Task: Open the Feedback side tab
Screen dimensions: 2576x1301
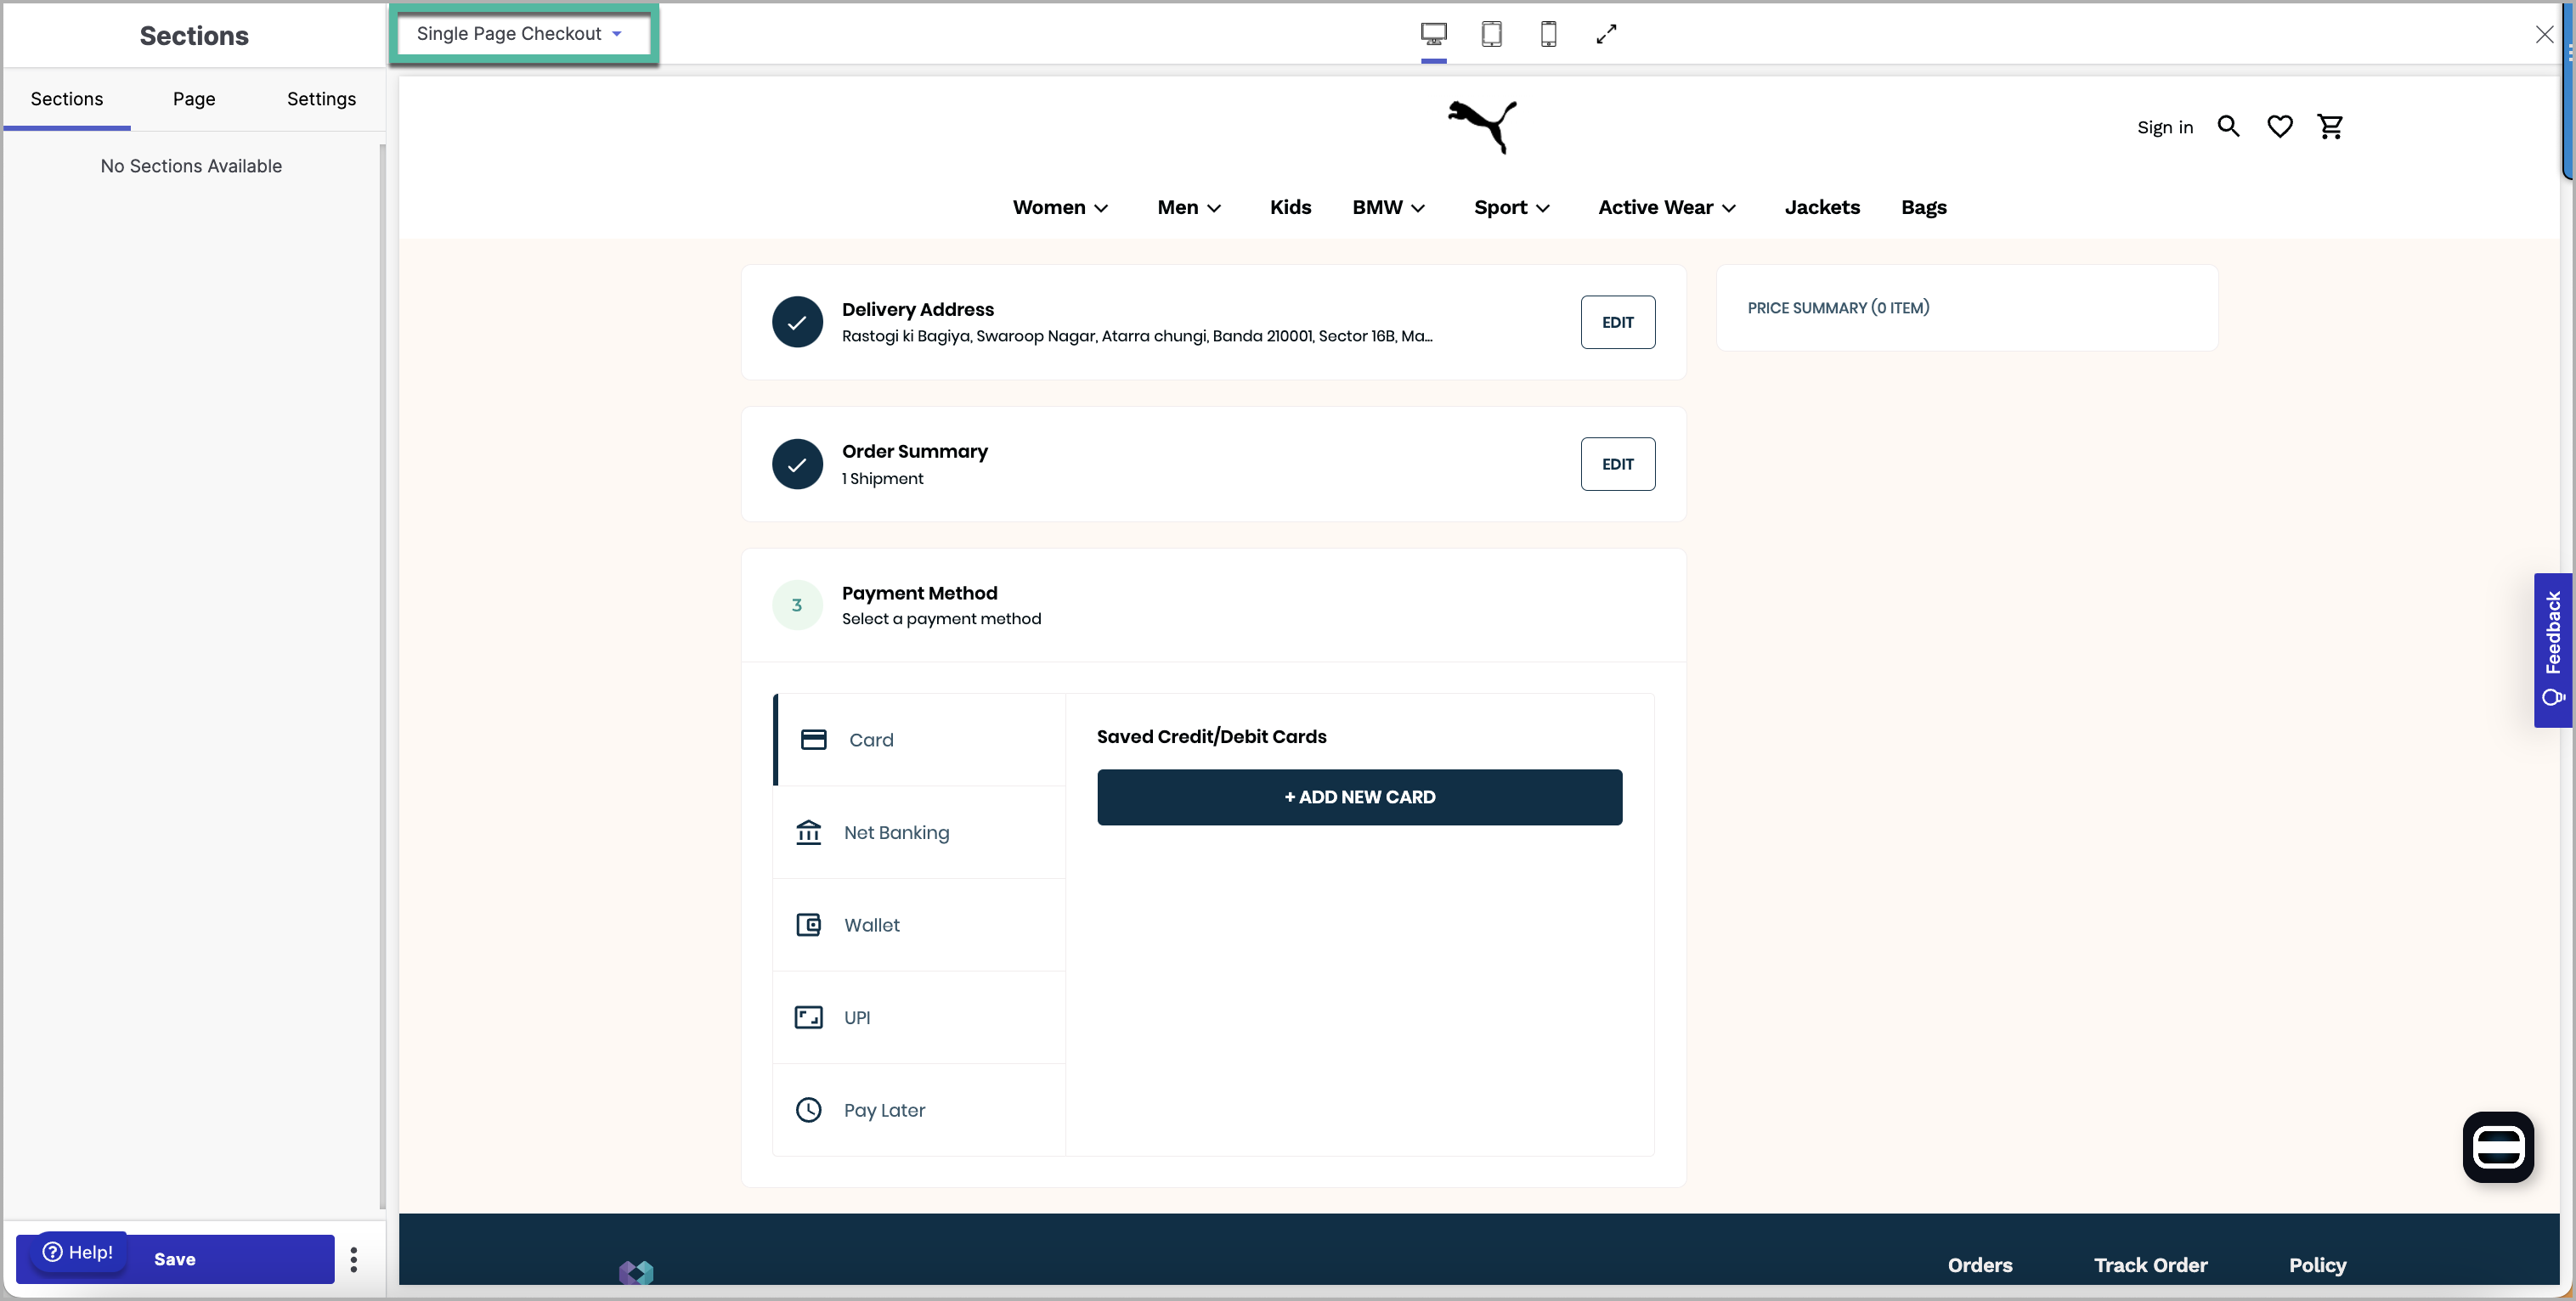Action: [x=2552, y=650]
